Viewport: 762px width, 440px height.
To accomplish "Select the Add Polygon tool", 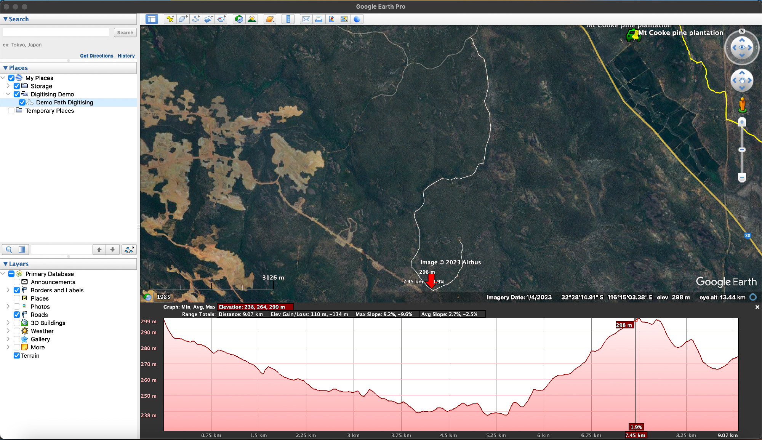I will click(x=183, y=19).
